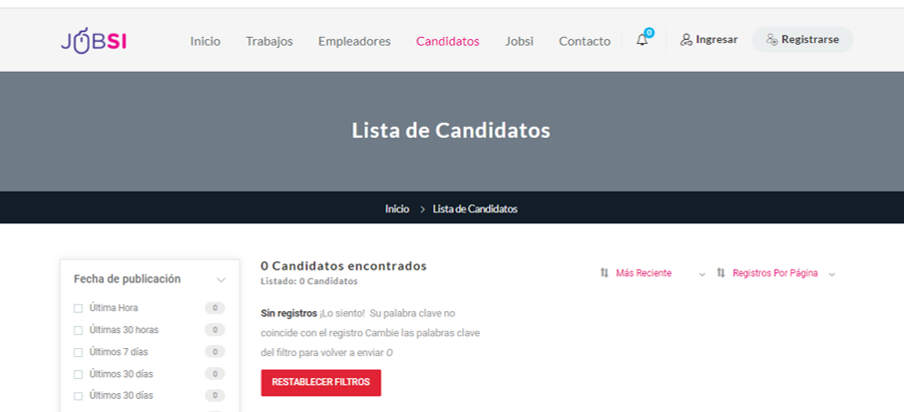Open the Empleadores menu item

[x=354, y=42]
